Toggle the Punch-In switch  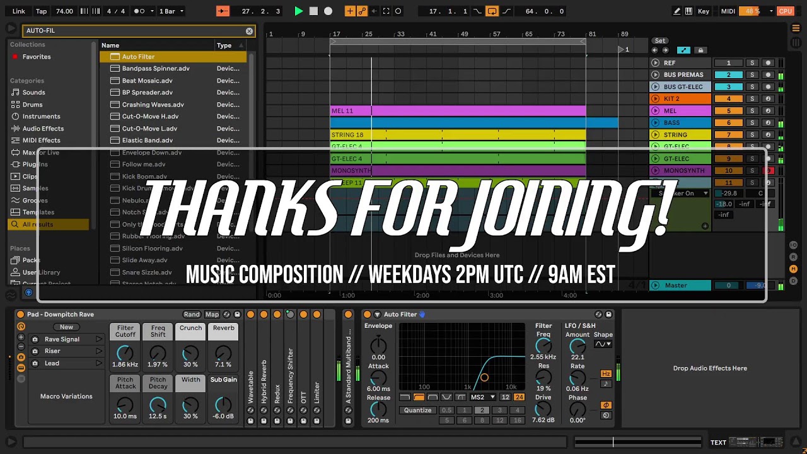477,11
